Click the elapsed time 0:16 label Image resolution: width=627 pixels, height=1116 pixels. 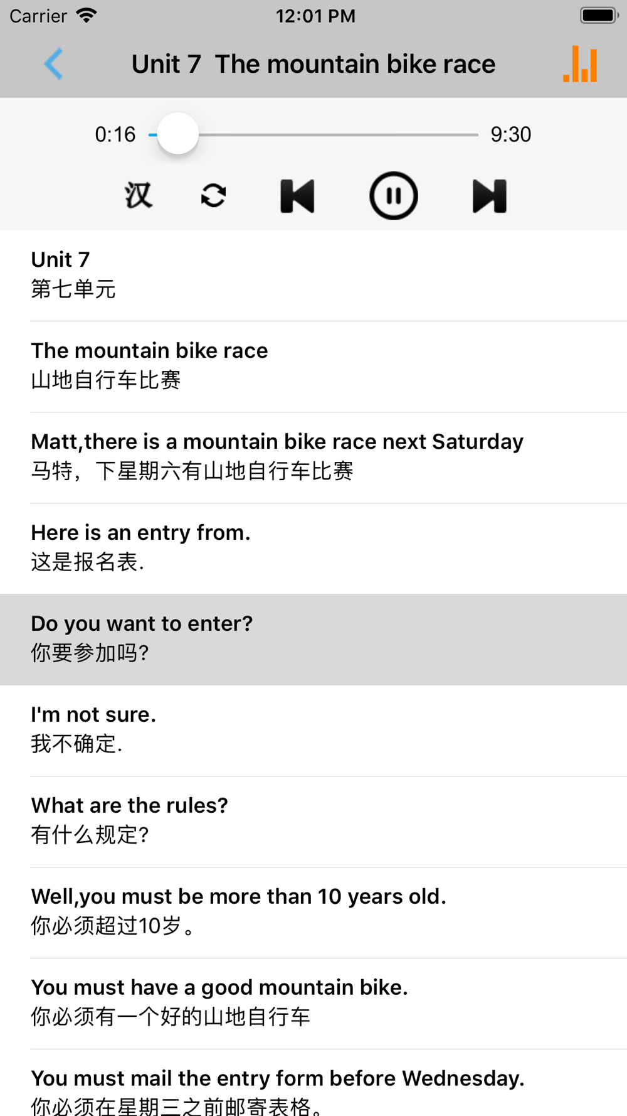115,134
